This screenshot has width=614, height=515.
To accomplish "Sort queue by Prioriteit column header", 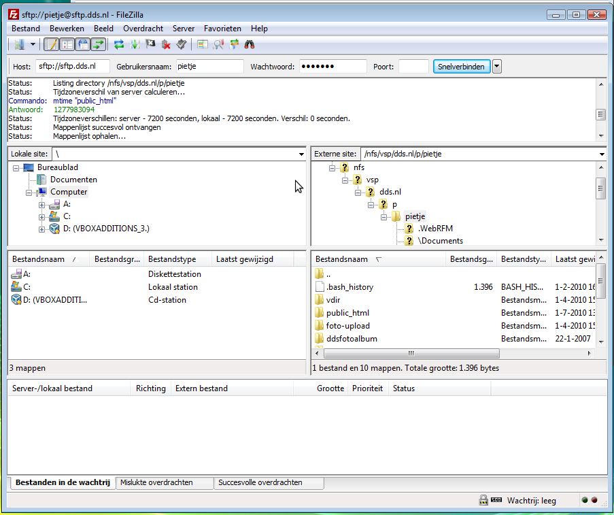I will click(368, 388).
